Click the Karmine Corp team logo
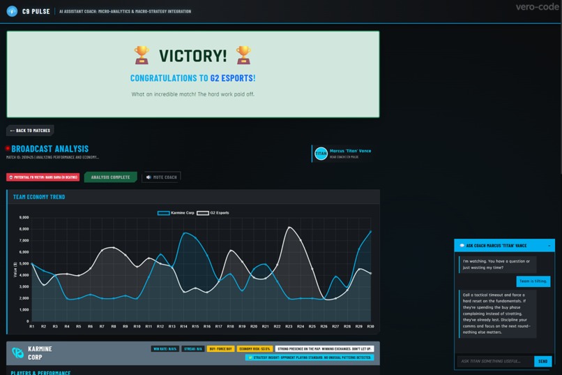This screenshot has height=375, width=562. (x=17, y=353)
